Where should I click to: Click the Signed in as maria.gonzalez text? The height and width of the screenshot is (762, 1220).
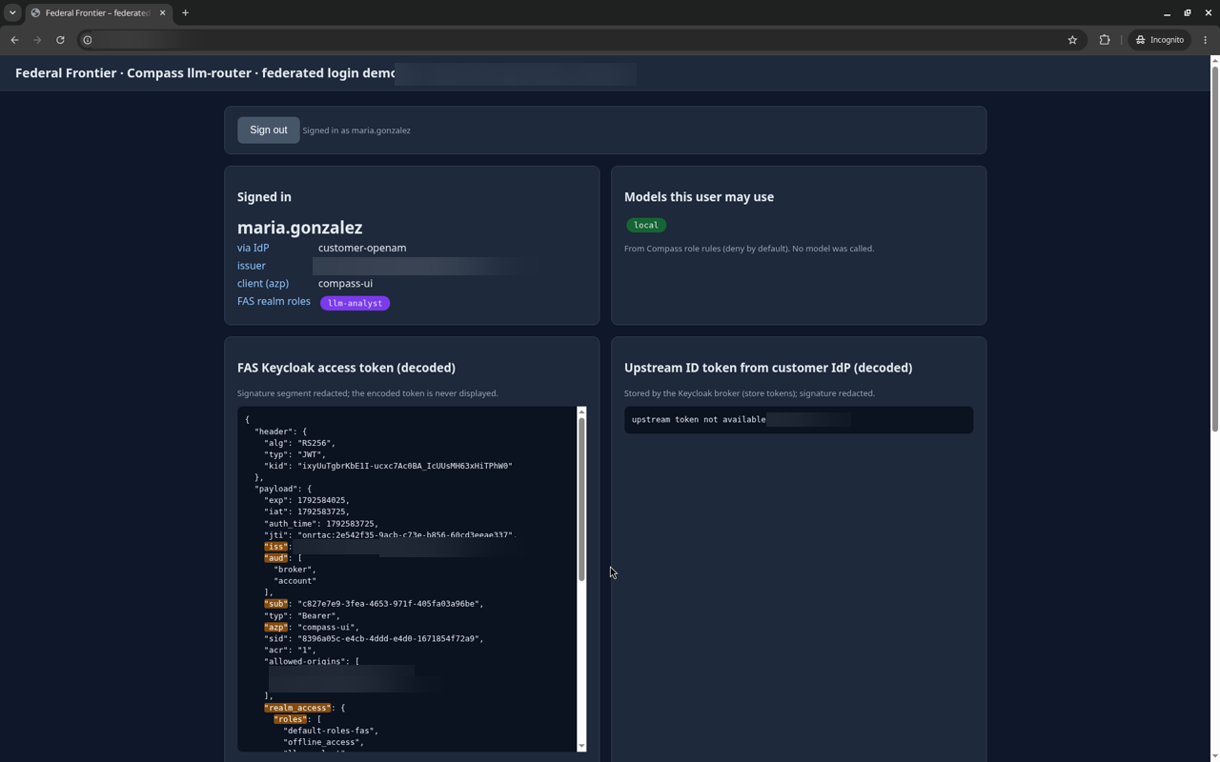[356, 130]
